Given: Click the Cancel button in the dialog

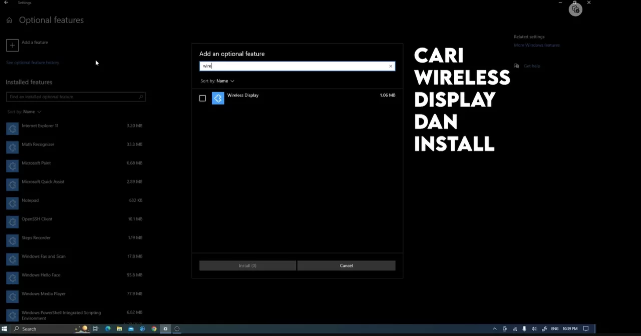Looking at the screenshot, I should point(346,265).
